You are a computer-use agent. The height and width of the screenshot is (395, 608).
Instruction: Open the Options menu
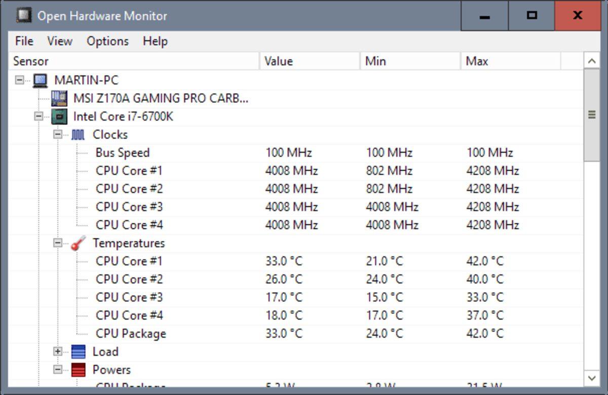pos(107,41)
